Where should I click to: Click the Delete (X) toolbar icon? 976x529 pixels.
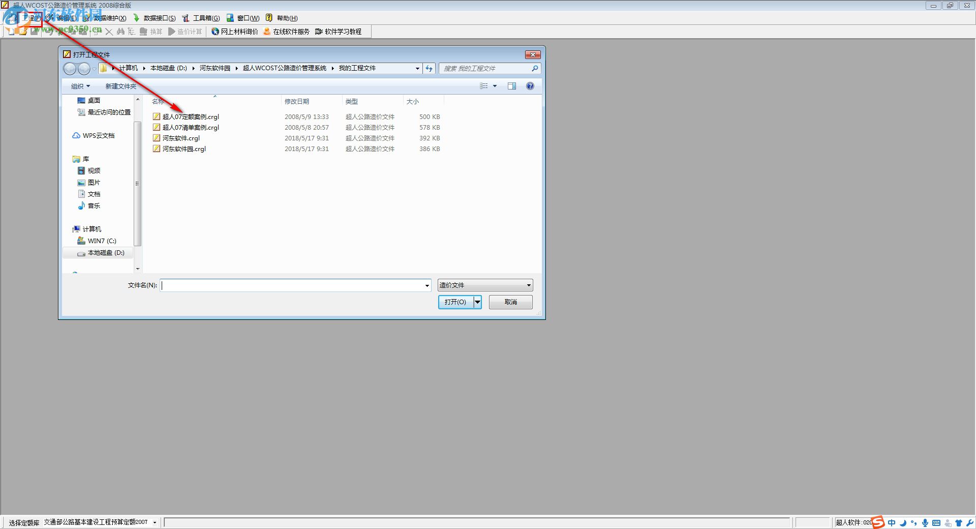[109, 32]
